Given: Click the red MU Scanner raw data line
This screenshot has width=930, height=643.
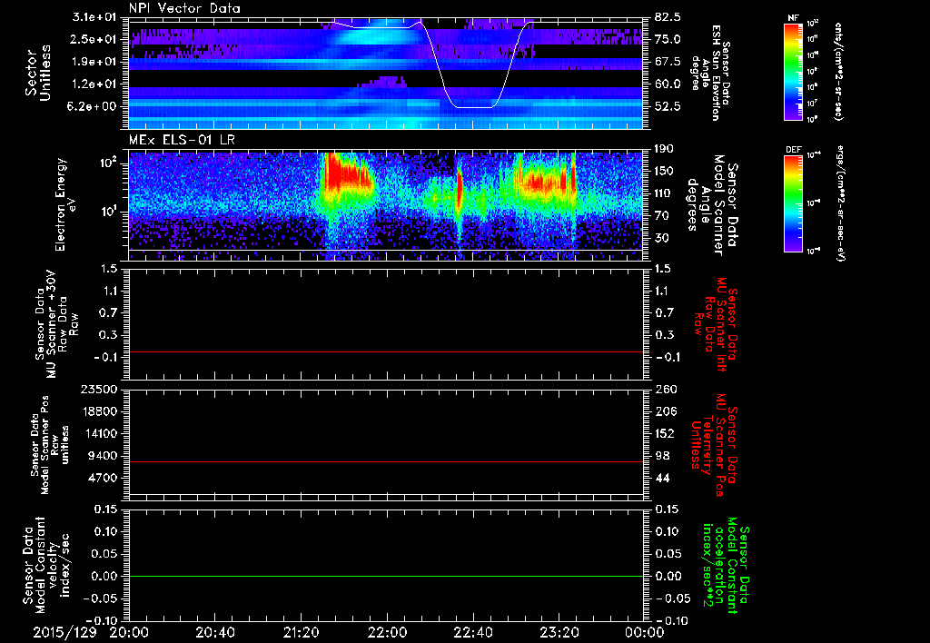Looking at the screenshot, I should 385,352.
